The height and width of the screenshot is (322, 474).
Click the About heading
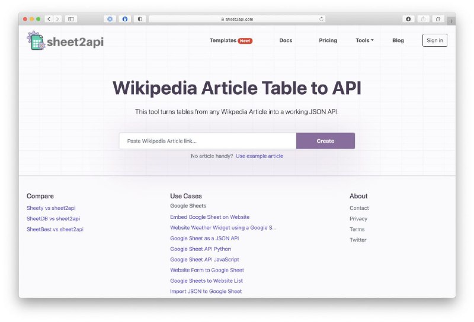[358, 196]
